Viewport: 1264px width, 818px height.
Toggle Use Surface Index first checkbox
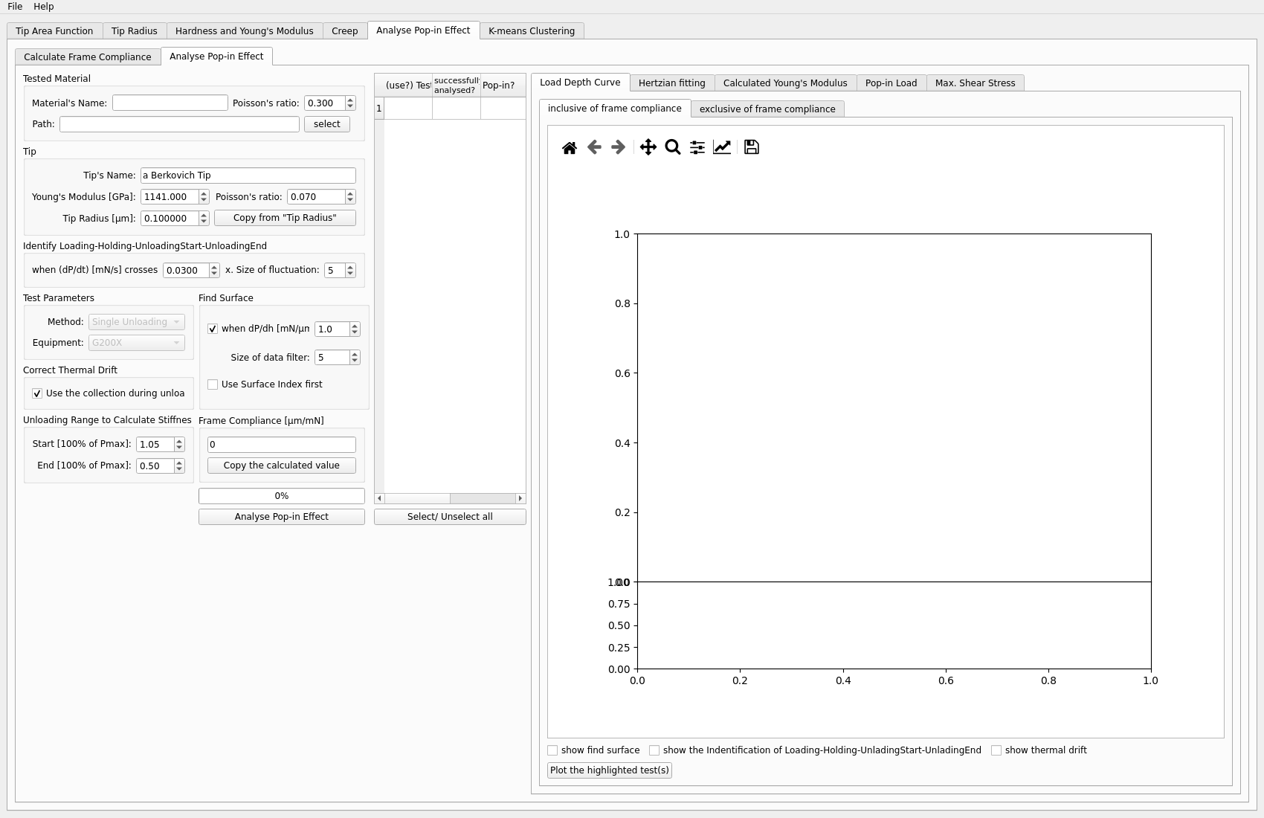[213, 384]
